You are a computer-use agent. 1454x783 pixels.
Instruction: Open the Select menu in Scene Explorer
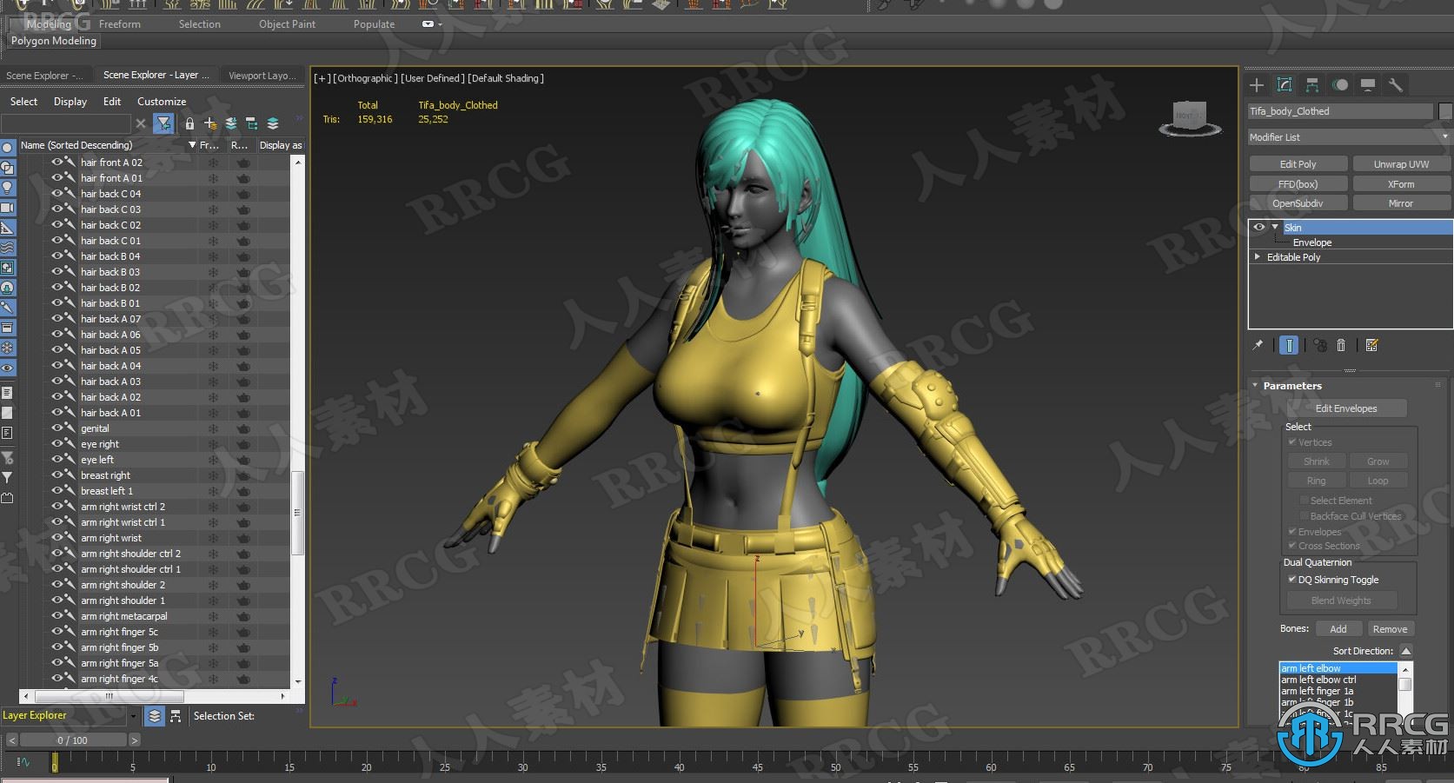(x=23, y=101)
